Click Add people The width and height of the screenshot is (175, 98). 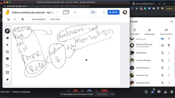(150, 32)
